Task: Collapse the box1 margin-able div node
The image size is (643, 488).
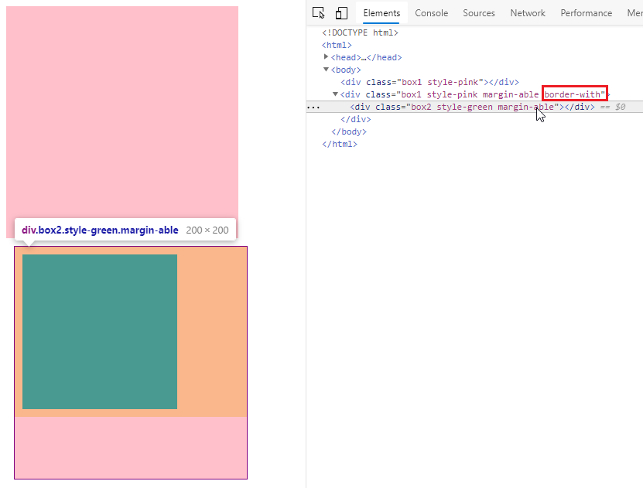Action: 335,94
